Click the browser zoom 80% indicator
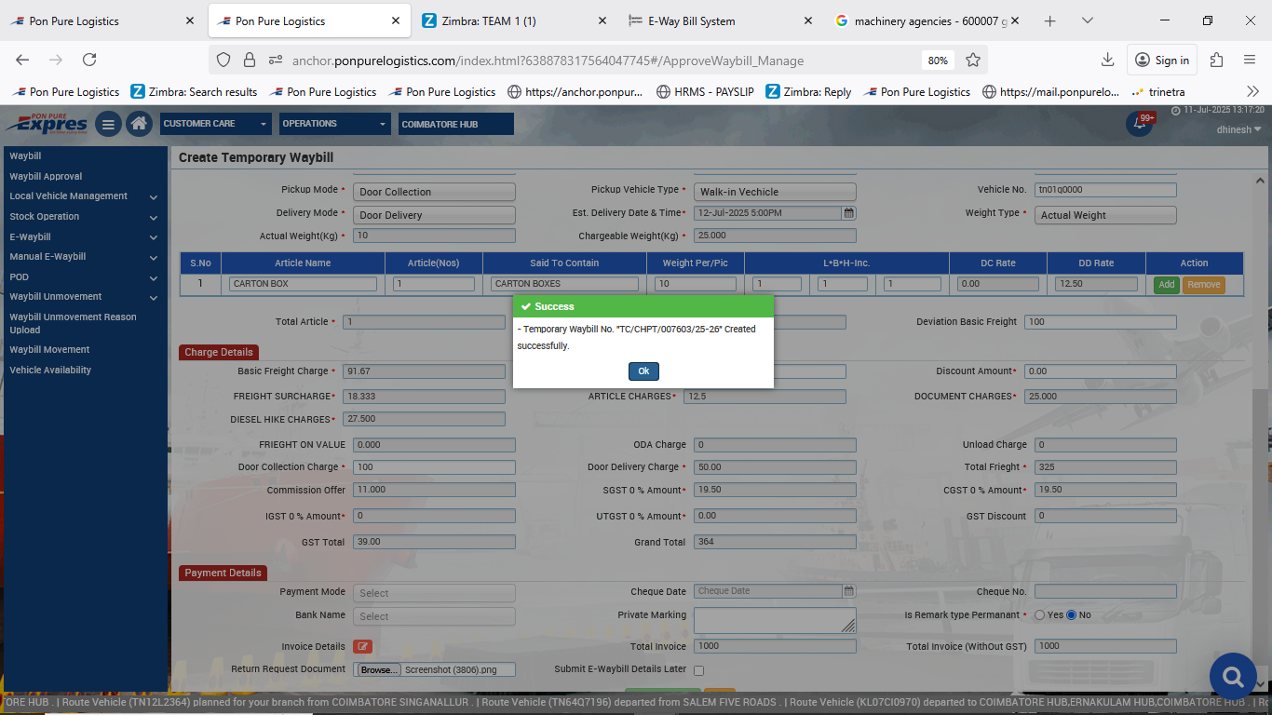The height and width of the screenshot is (715, 1272). (x=937, y=61)
